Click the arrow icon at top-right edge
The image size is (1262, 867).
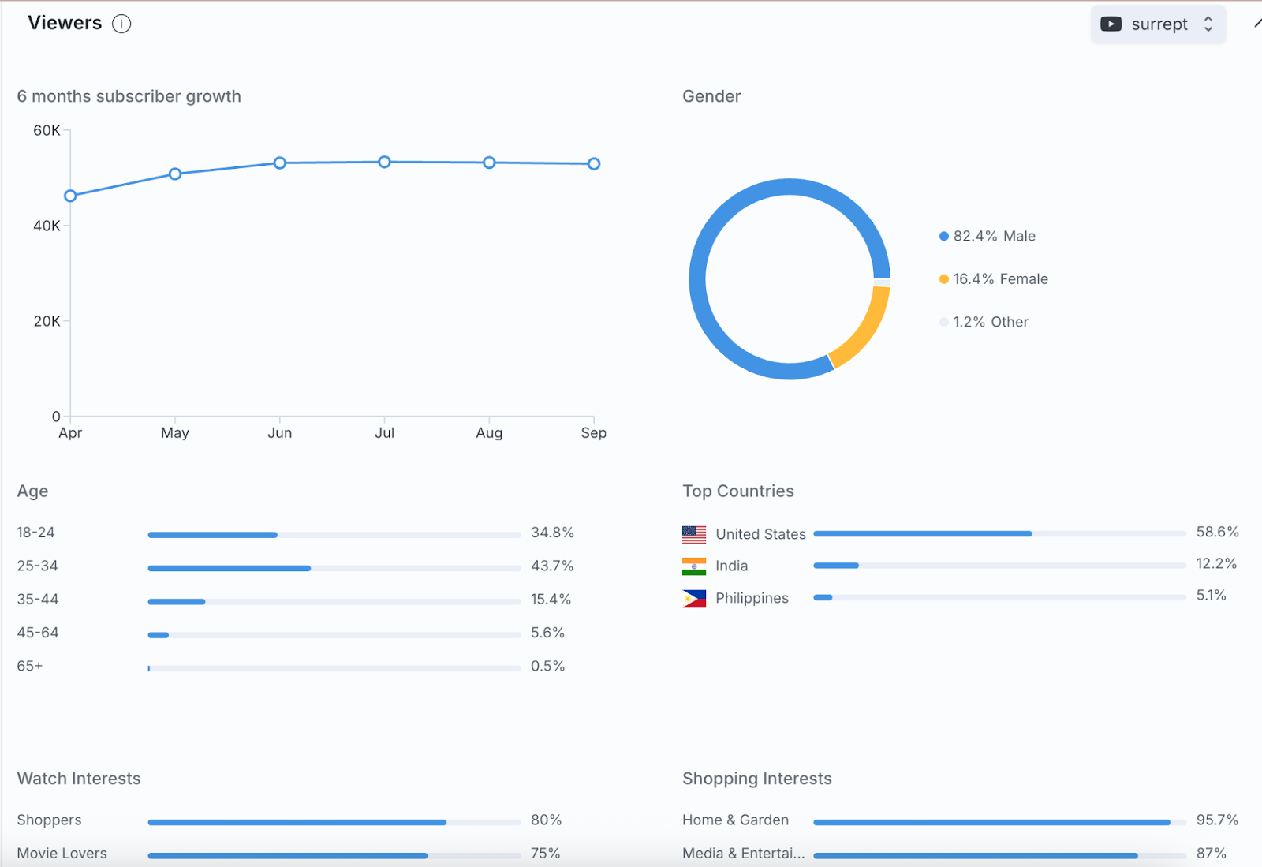pyautogui.click(x=1256, y=24)
